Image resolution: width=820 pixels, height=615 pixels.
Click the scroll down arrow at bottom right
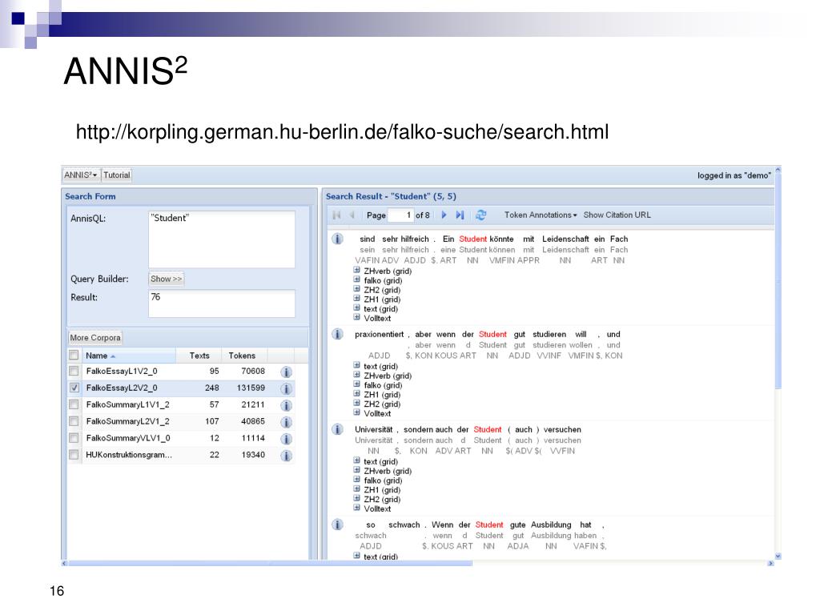[x=778, y=557]
